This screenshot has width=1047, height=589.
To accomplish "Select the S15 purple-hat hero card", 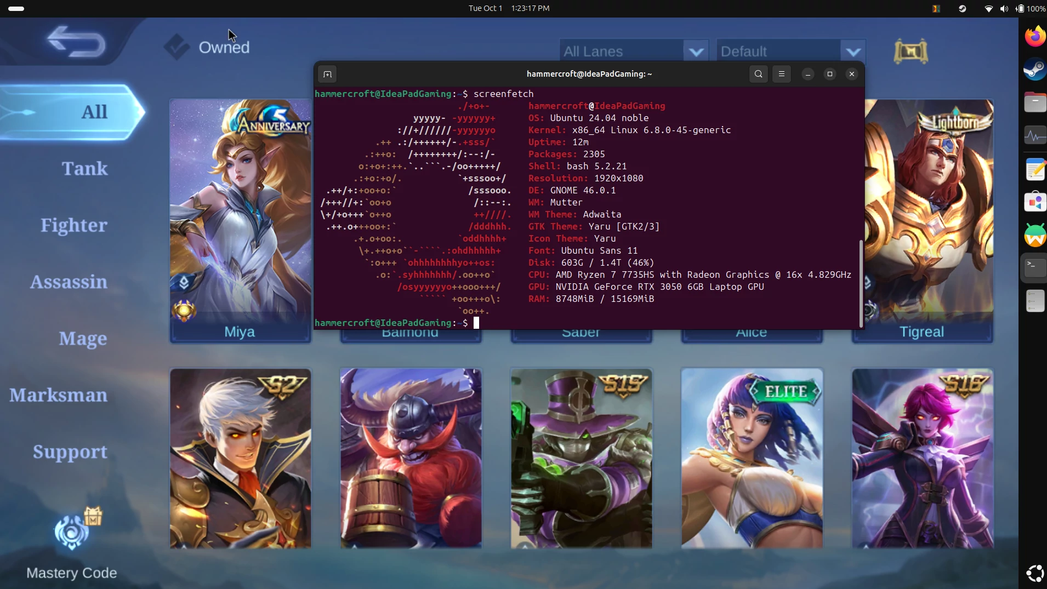I will [582, 459].
